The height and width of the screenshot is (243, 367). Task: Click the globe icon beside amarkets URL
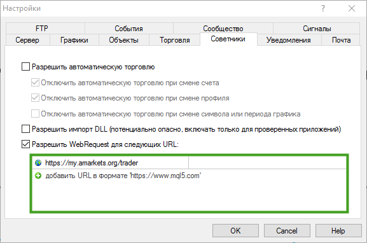pos(38,163)
